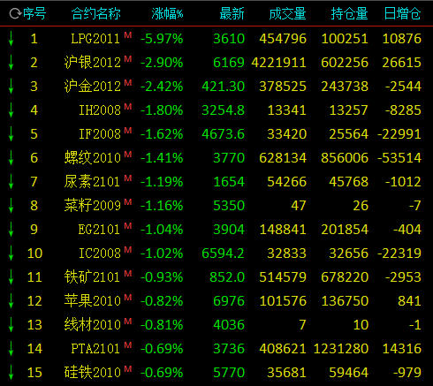The width and height of the screenshot is (433, 386).
Task: Sort by the 涨幅% column header
Action: point(167,13)
